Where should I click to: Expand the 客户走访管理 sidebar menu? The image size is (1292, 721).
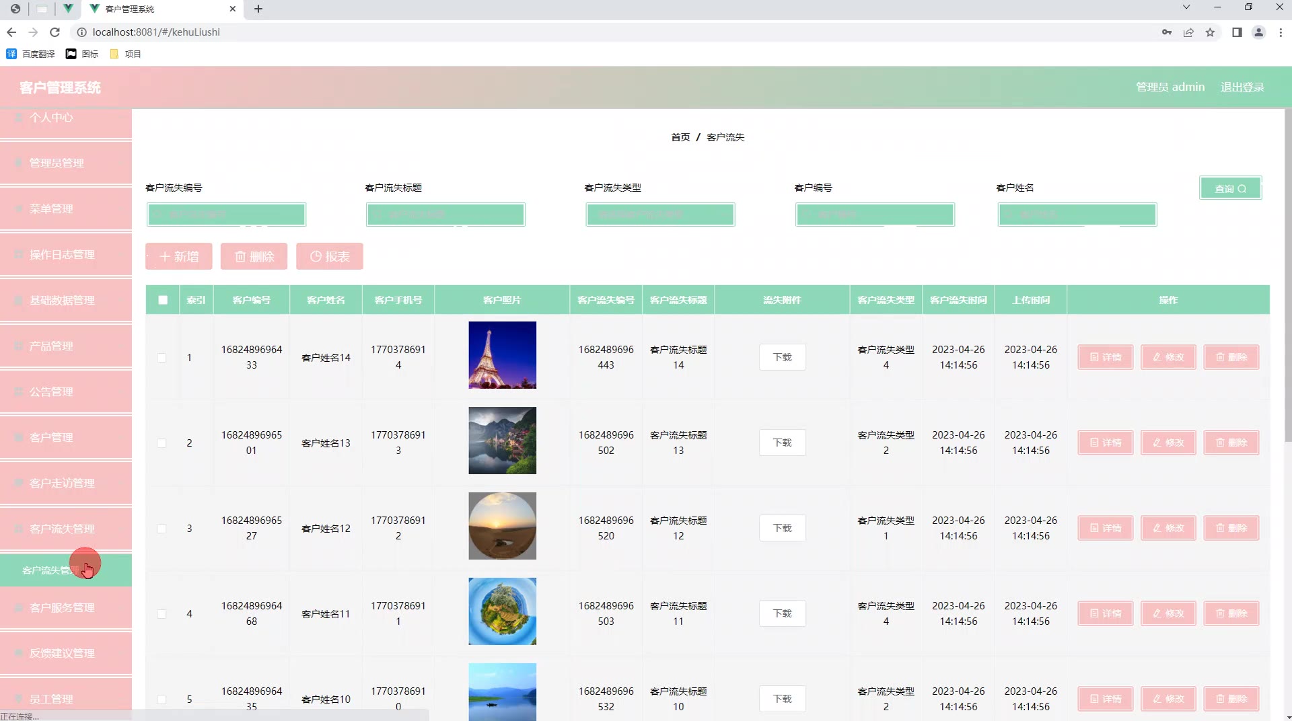(x=66, y=483)
